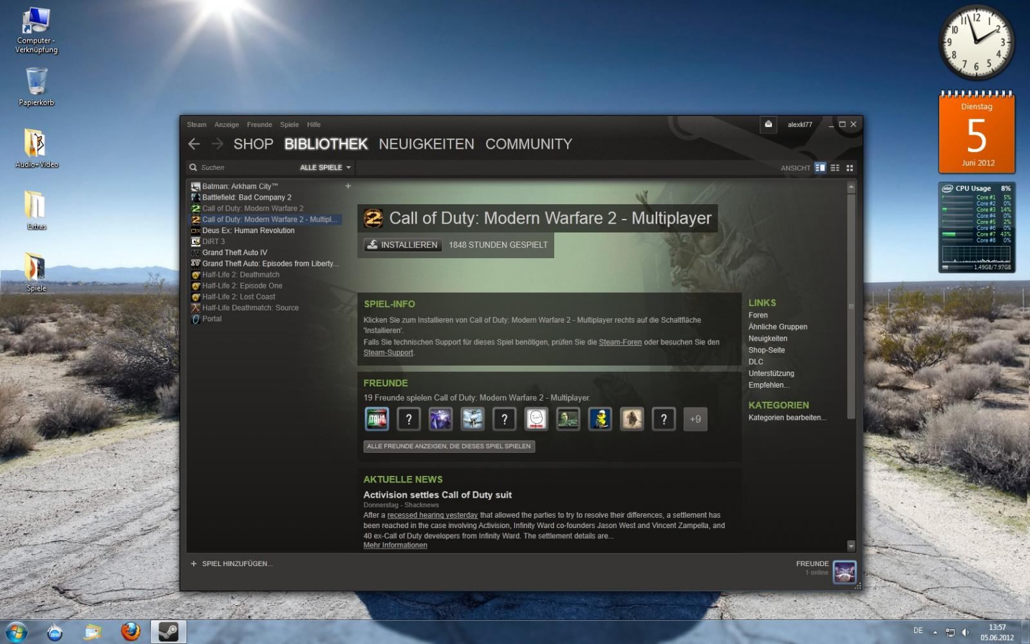Switch to the list view layout
The width and height of the screenshot is (1030, 644).
[x=835, y=167]
